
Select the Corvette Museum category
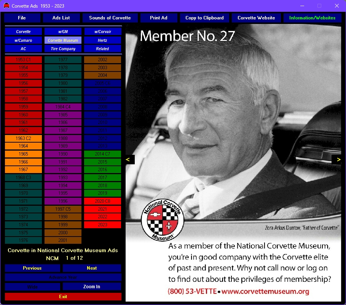63,40
